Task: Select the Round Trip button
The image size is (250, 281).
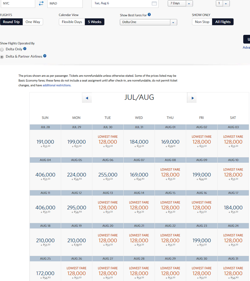Action: [x=11, y=22]
